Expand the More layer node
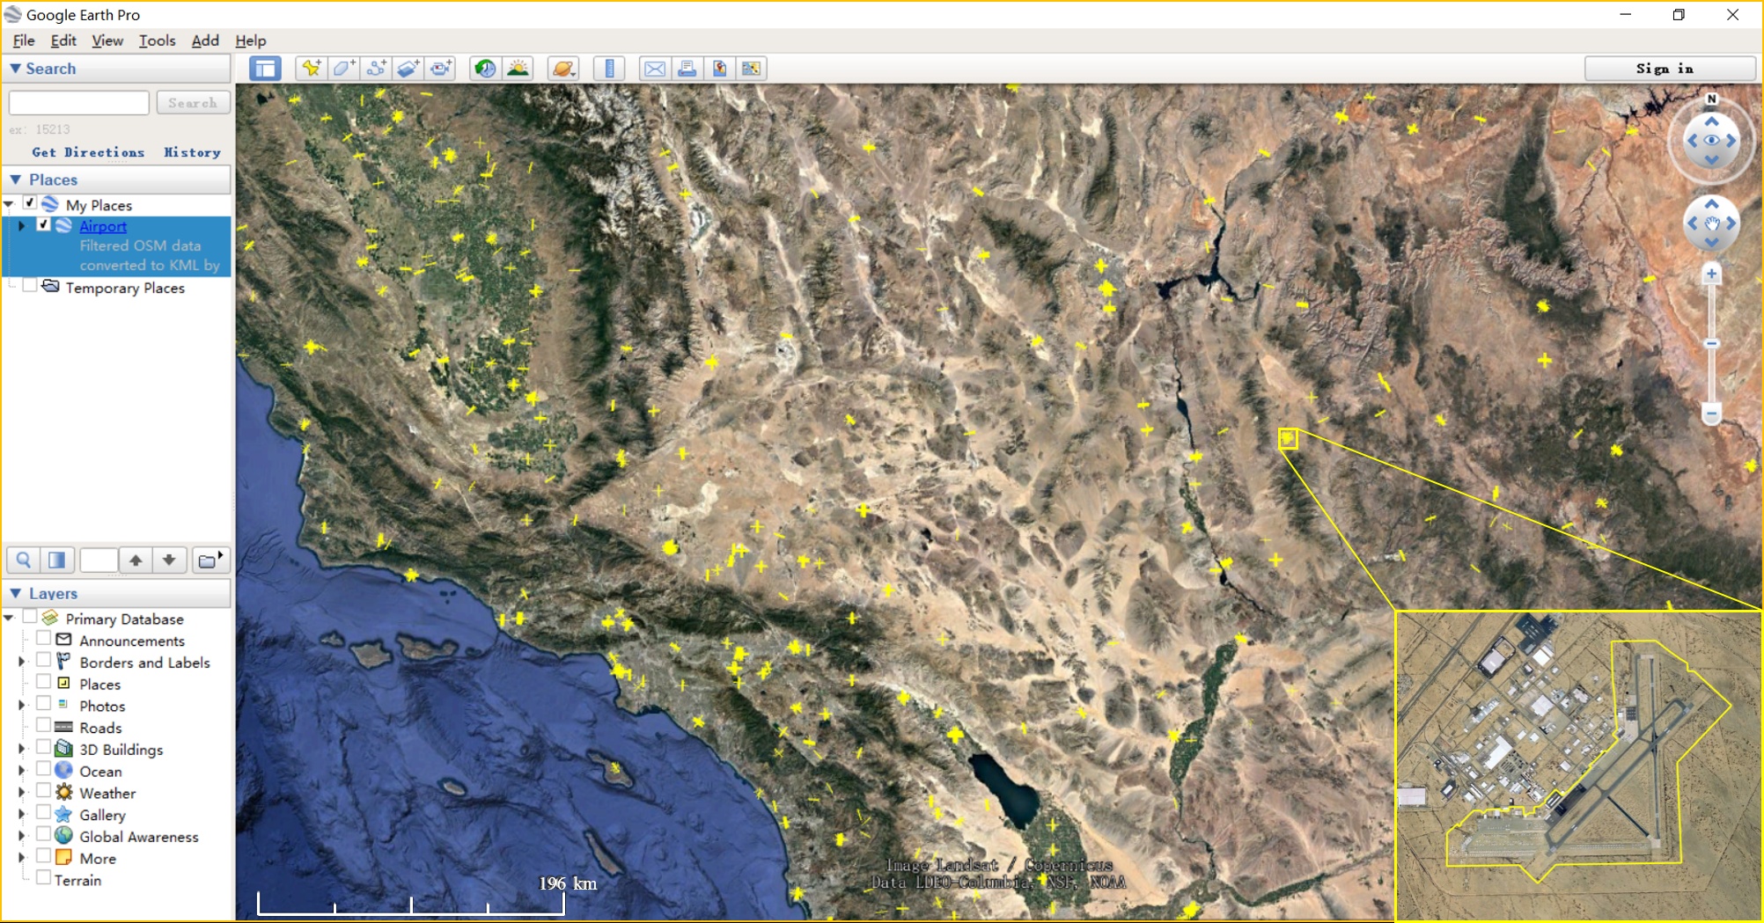This screenshot has height=923, width=1764. 22,857
